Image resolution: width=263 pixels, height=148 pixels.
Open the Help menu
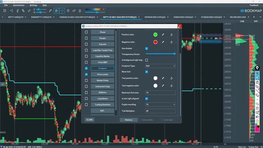point(45,5)
